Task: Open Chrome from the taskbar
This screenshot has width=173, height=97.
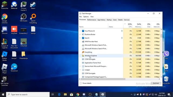Action: coord(78,95)
